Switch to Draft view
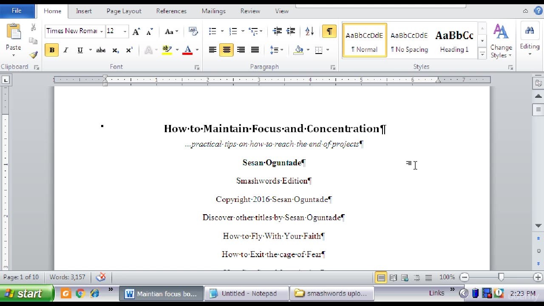Image resolution: width=544 pixels, height=306 pixels. pos(428,278)
